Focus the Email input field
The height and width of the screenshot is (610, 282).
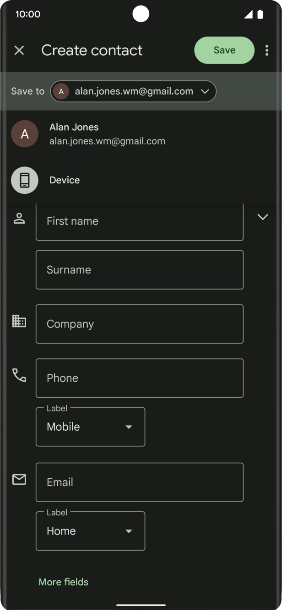click(139, 482)
